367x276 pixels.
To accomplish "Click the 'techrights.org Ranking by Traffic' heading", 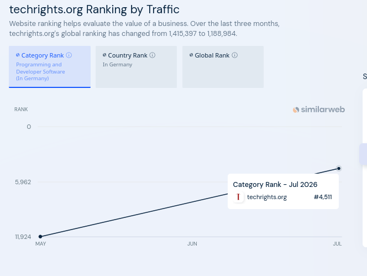I will tap(95, 9).
